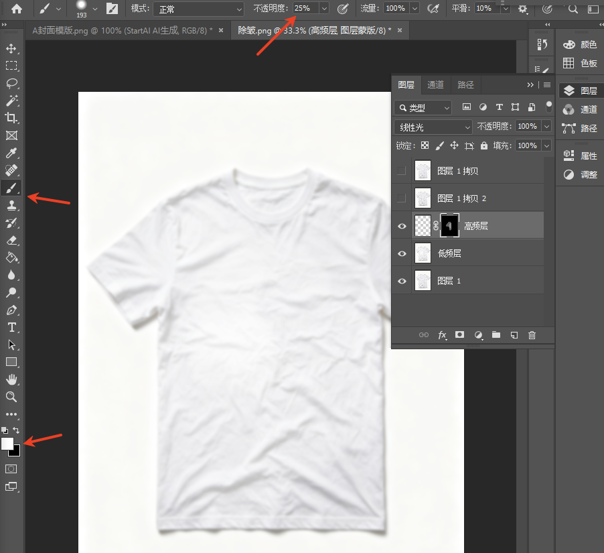Select the Lasso tool
Image resolution: width=604 pixels, height=553 pixels.
[x=11, y=83]
